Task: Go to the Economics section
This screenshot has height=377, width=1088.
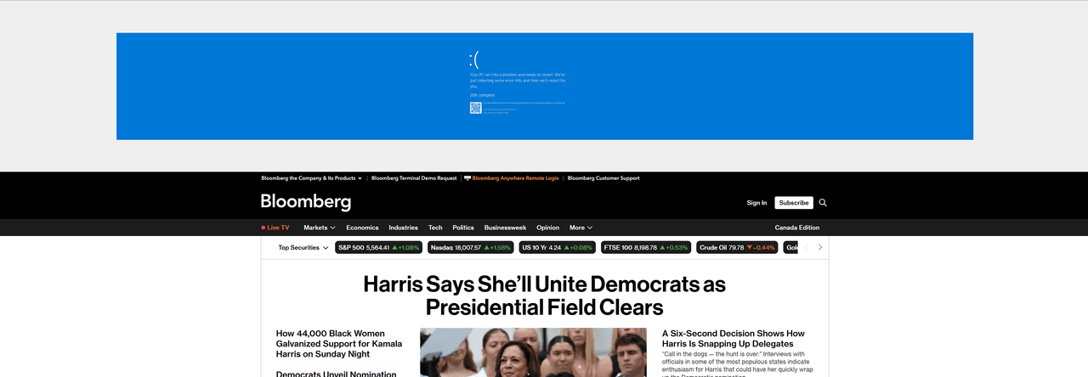Action: point(362,228)
